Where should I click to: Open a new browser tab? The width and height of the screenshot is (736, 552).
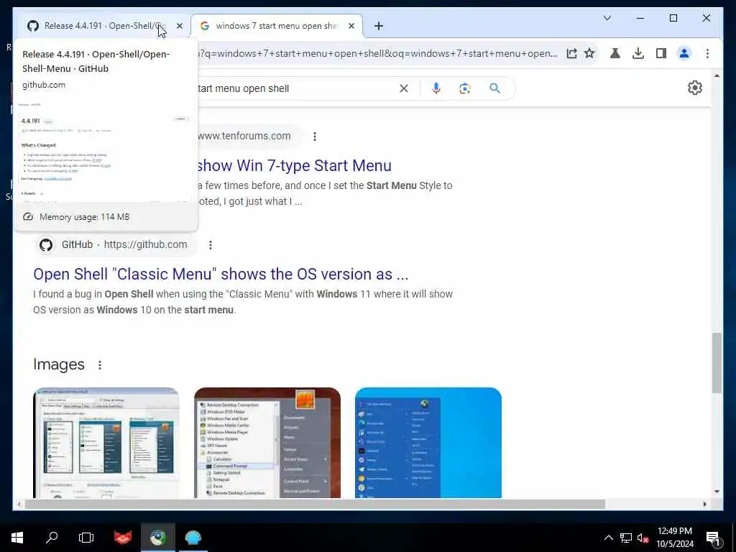click(x=379, y=26)
